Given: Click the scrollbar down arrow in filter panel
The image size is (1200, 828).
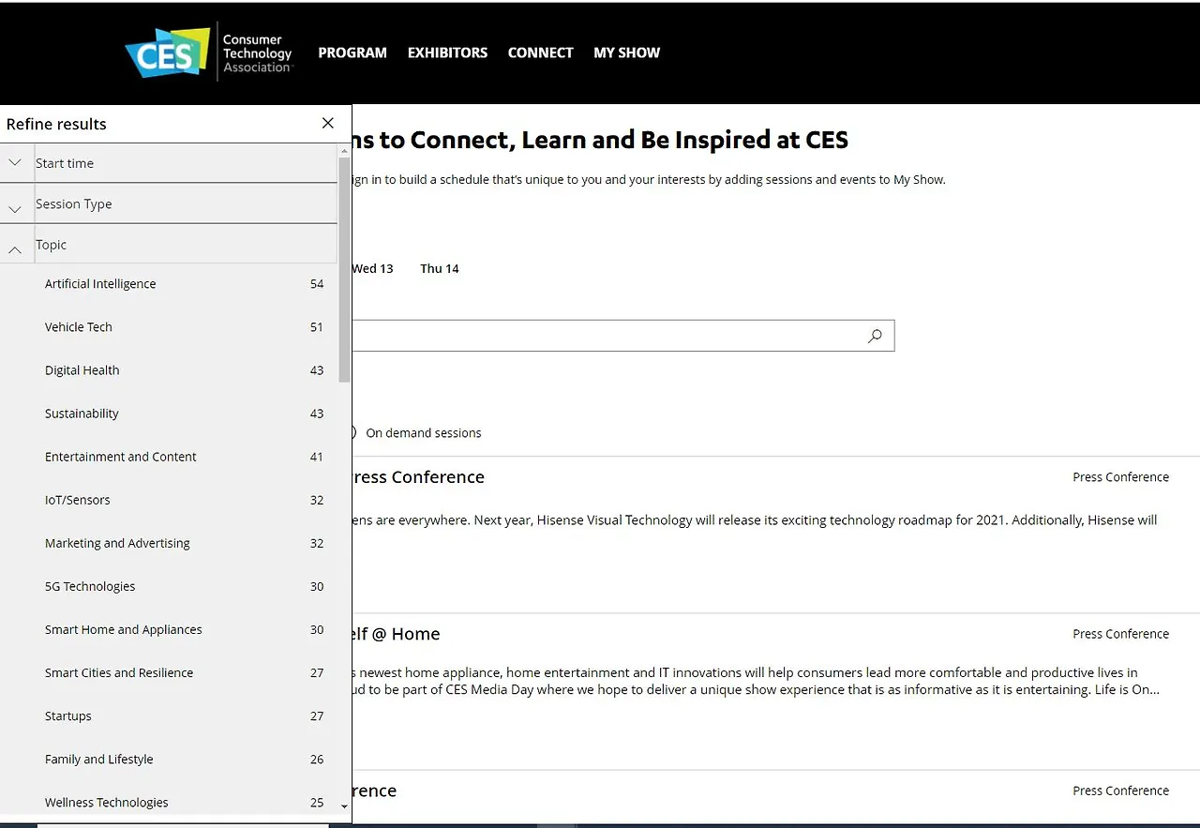Looking at the screenshot, I should 344,805.
